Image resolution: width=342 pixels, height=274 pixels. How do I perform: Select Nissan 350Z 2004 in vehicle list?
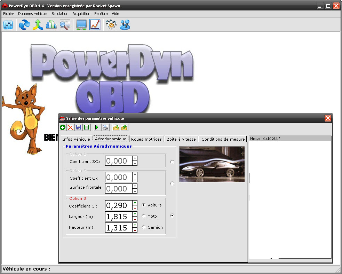(x=290, y=139)
